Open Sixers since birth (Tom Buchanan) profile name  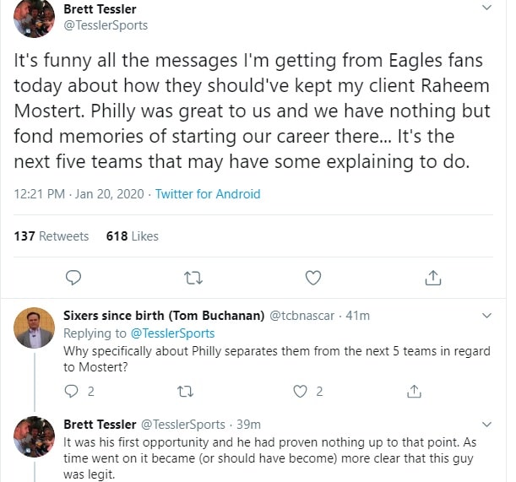pyautogui.click(x=164, y=316)
